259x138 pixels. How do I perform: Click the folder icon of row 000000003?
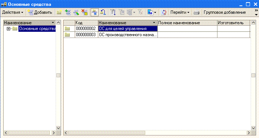coord(67,35)
